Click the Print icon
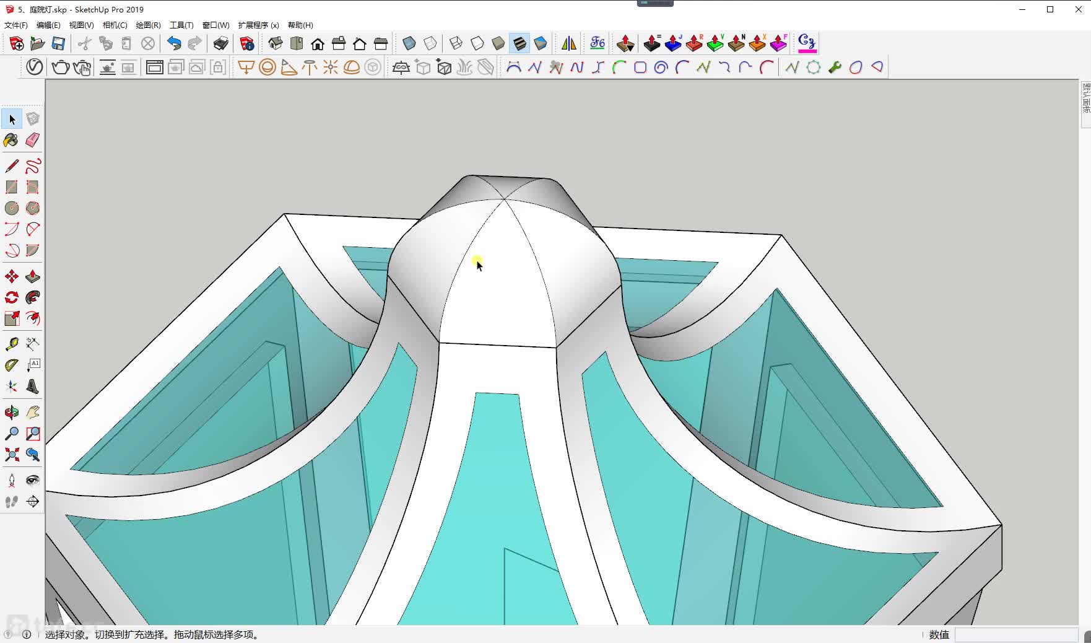Viewport: 1091px width, 643px height. coord(221,43)
